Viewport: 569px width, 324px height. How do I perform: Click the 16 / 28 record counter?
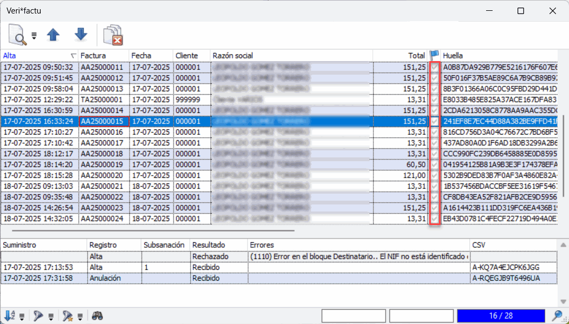501,316
